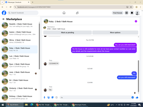Click site information icon in address bar
This screenshot has width=143, height=107.
15,7
